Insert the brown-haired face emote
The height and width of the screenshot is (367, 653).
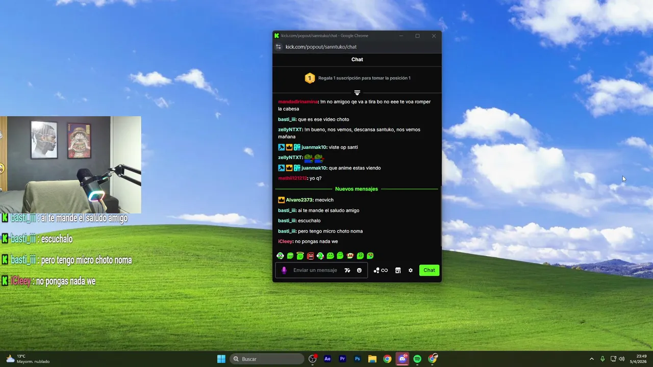tap(350, 256)
